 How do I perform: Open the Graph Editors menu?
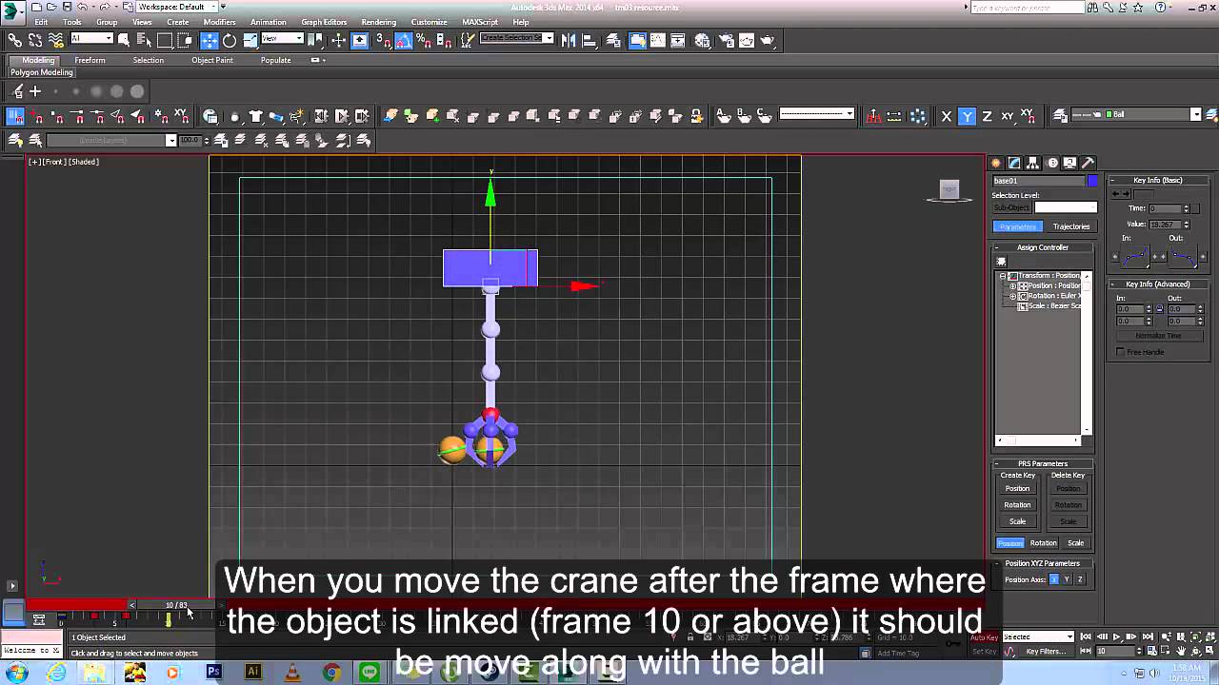click(324, 22)
